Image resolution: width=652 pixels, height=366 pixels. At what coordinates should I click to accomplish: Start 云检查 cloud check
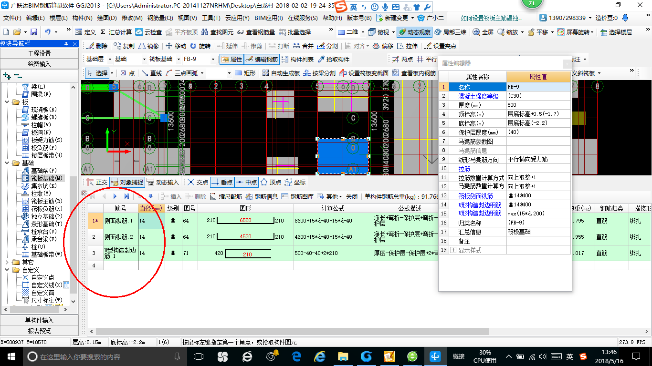click(148, 32)
